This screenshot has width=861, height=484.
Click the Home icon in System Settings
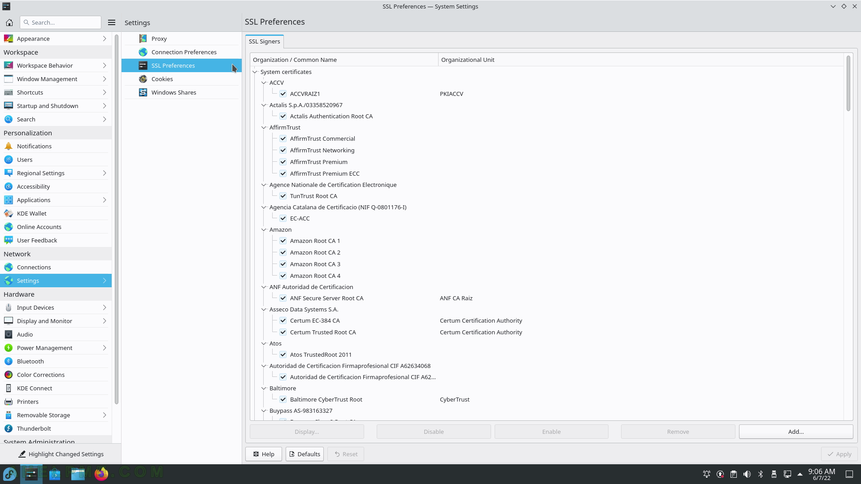tap(9, 22)
